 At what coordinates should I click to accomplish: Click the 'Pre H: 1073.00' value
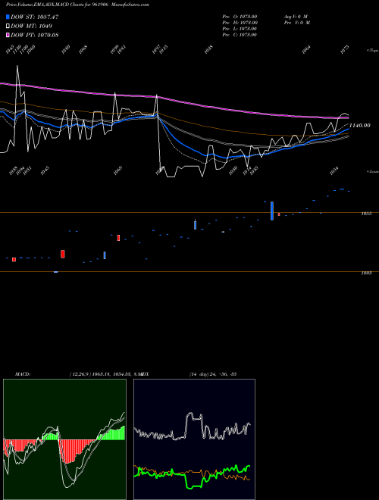240,23
